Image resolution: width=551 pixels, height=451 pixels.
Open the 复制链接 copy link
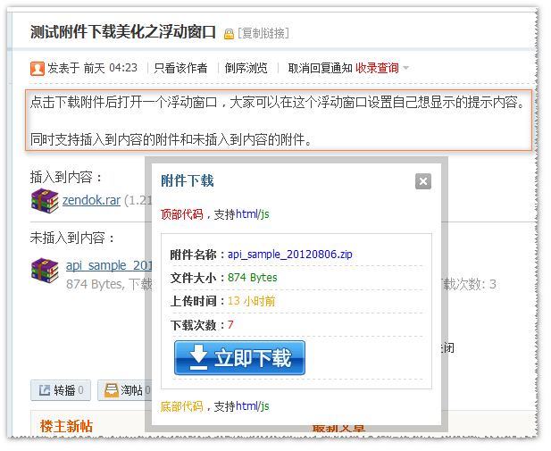263,33
